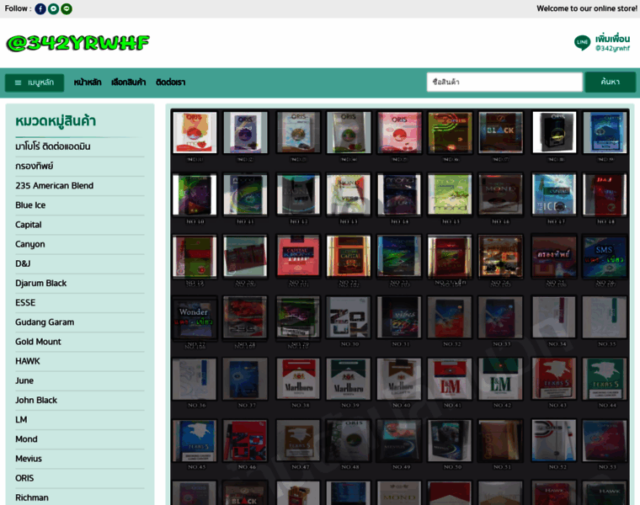The image size is (640, 505).
Task: Select product thumbnail NO.10
Action: click(x=195, y=194)
